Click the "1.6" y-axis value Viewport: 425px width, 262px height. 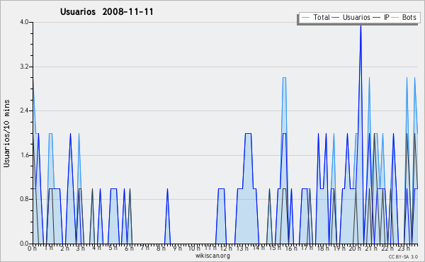[24, 155]
